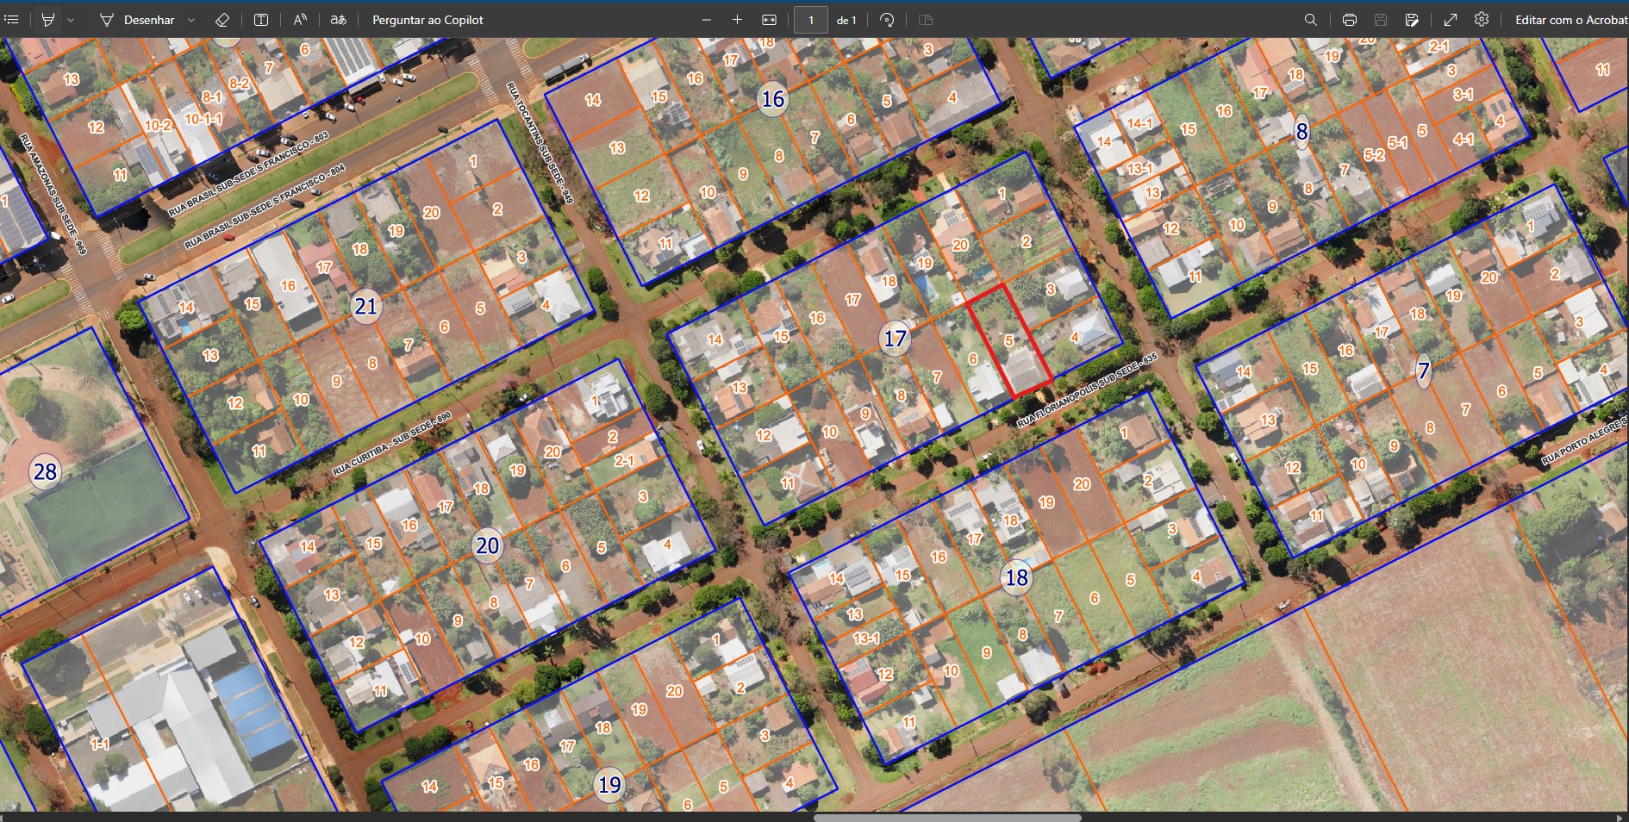Viewport: 1629px width, 822px height.
Task: Activate the Desenhar drawing tool
Action: tap(137, 20)
